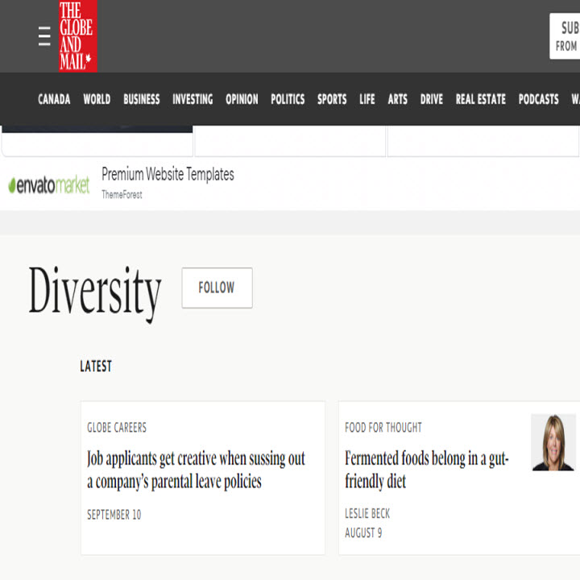Go to Politics section
The image size is (580, 580).
pyautogui.click(x=288, y=99)
